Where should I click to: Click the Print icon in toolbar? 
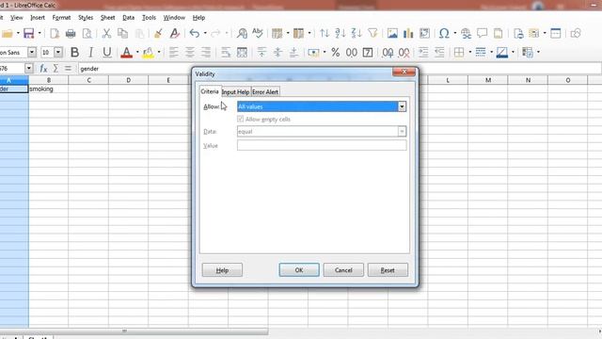click(x=71, y=34)
